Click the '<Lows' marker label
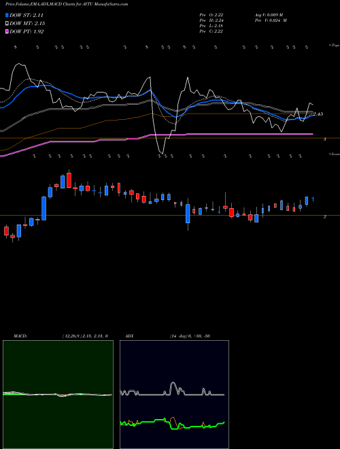This screenshot has width=340, height=449. pos(334,154)
